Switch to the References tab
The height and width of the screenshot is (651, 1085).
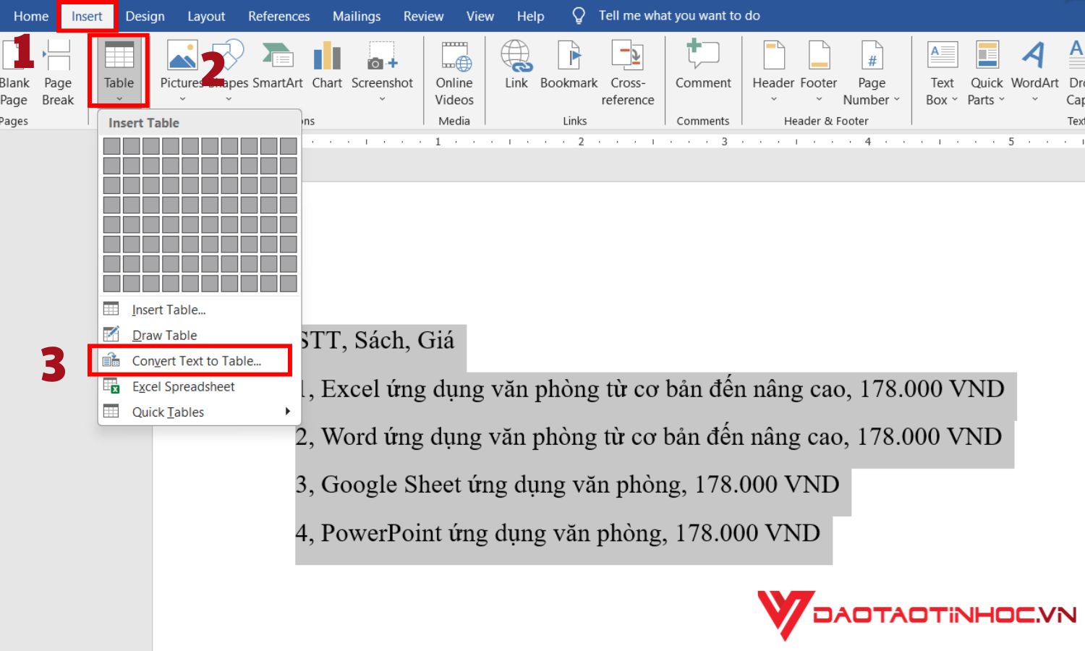[x=278, y=16]
